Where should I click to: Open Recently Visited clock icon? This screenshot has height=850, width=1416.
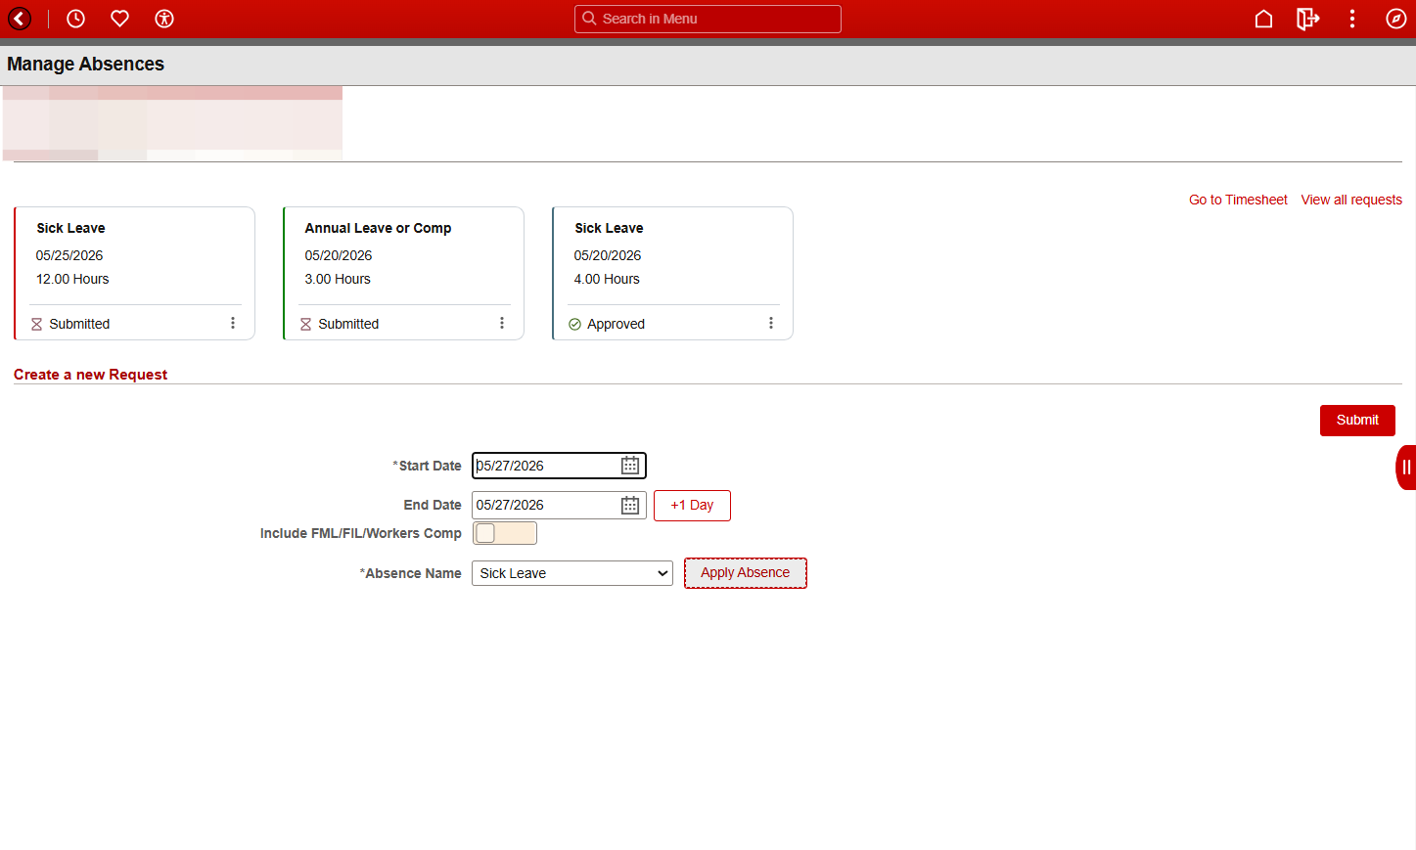pos(75,19)
